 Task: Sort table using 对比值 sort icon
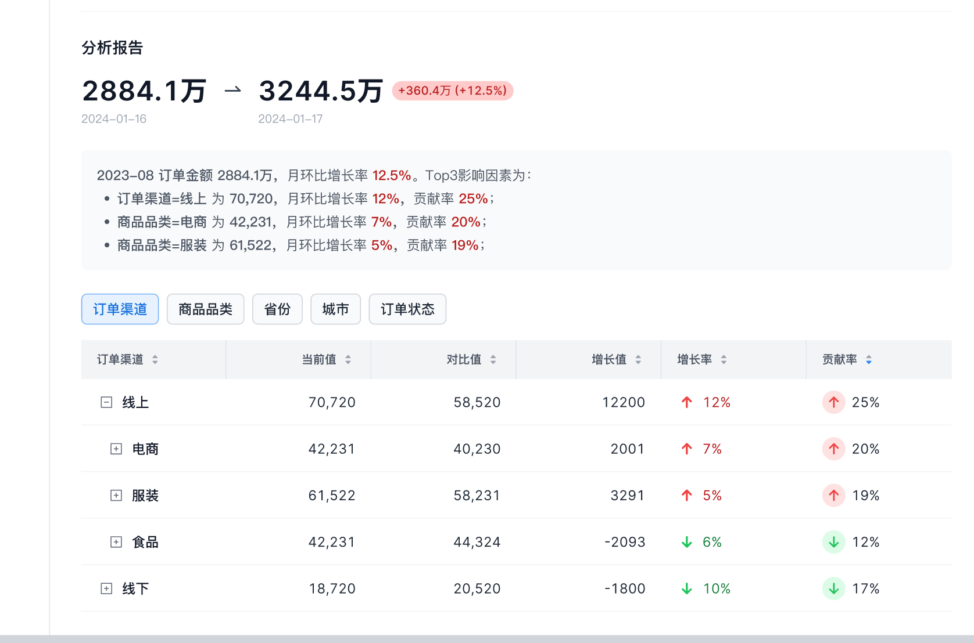tap(493, 360)
